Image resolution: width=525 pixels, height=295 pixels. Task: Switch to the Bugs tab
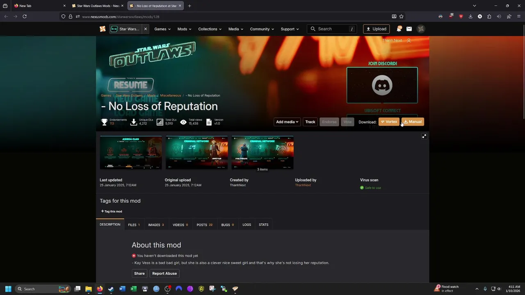click(x=227, y=225)
